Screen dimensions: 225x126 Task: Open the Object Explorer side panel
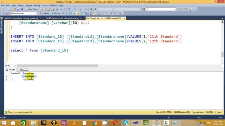1,26
